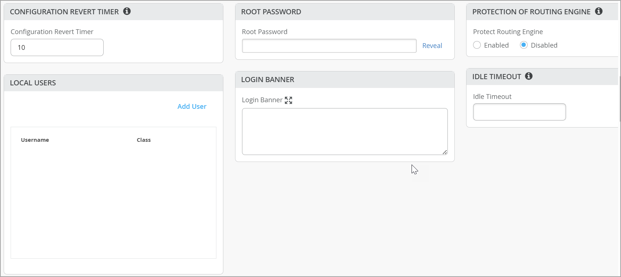Click the empty local users table area
Viewport: 621px width, 277px height.
[114, 202]
